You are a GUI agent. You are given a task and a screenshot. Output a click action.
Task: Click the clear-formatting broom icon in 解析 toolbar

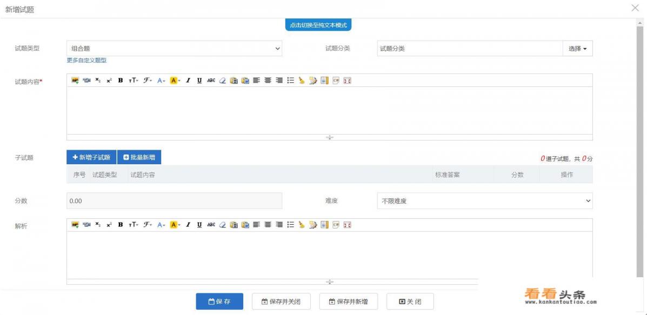tap(302, 225)
